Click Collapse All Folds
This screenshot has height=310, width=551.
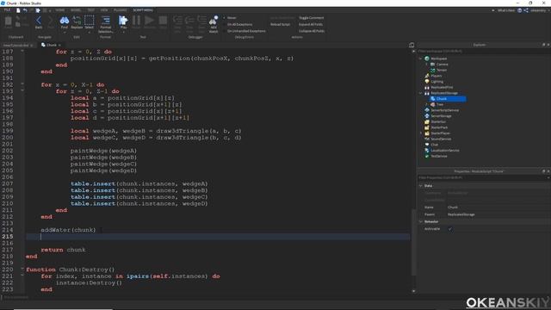[x=312, y=31]
